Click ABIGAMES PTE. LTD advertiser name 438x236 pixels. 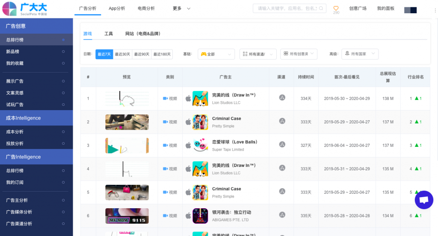tap(230, 219)
